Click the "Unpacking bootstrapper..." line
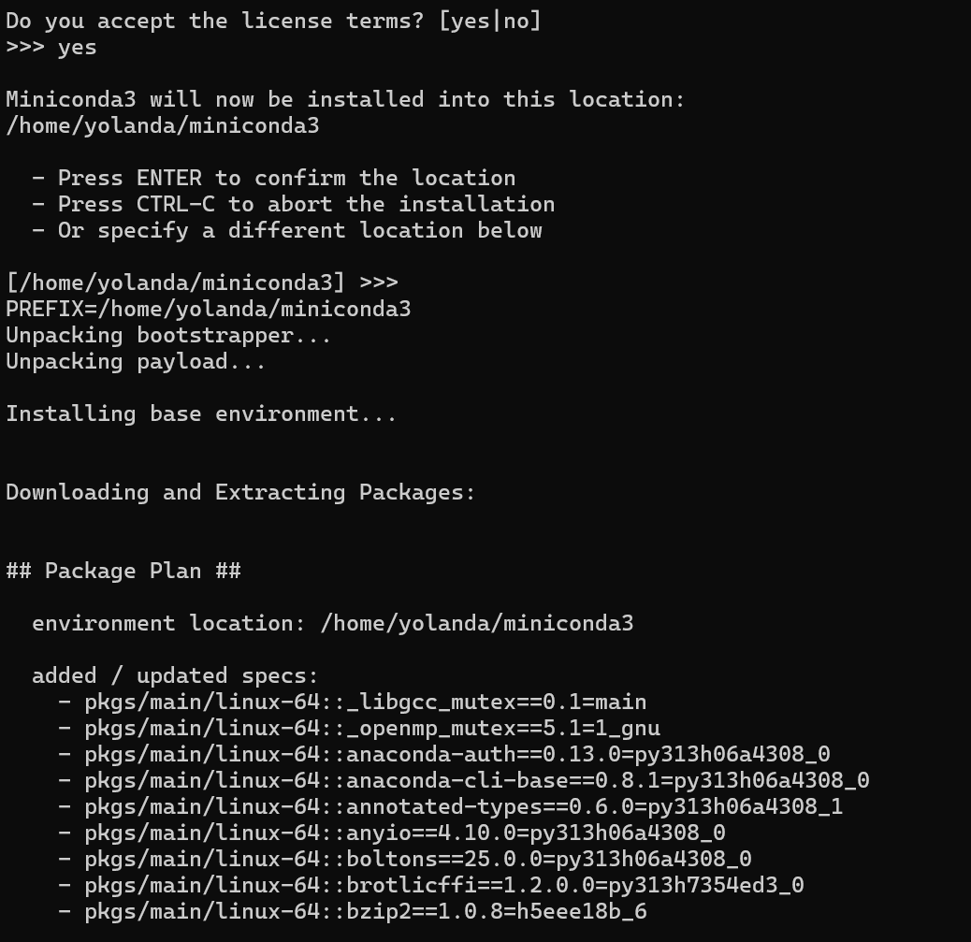The width and height of the screenshot is (971, 942). pos(168,335)
